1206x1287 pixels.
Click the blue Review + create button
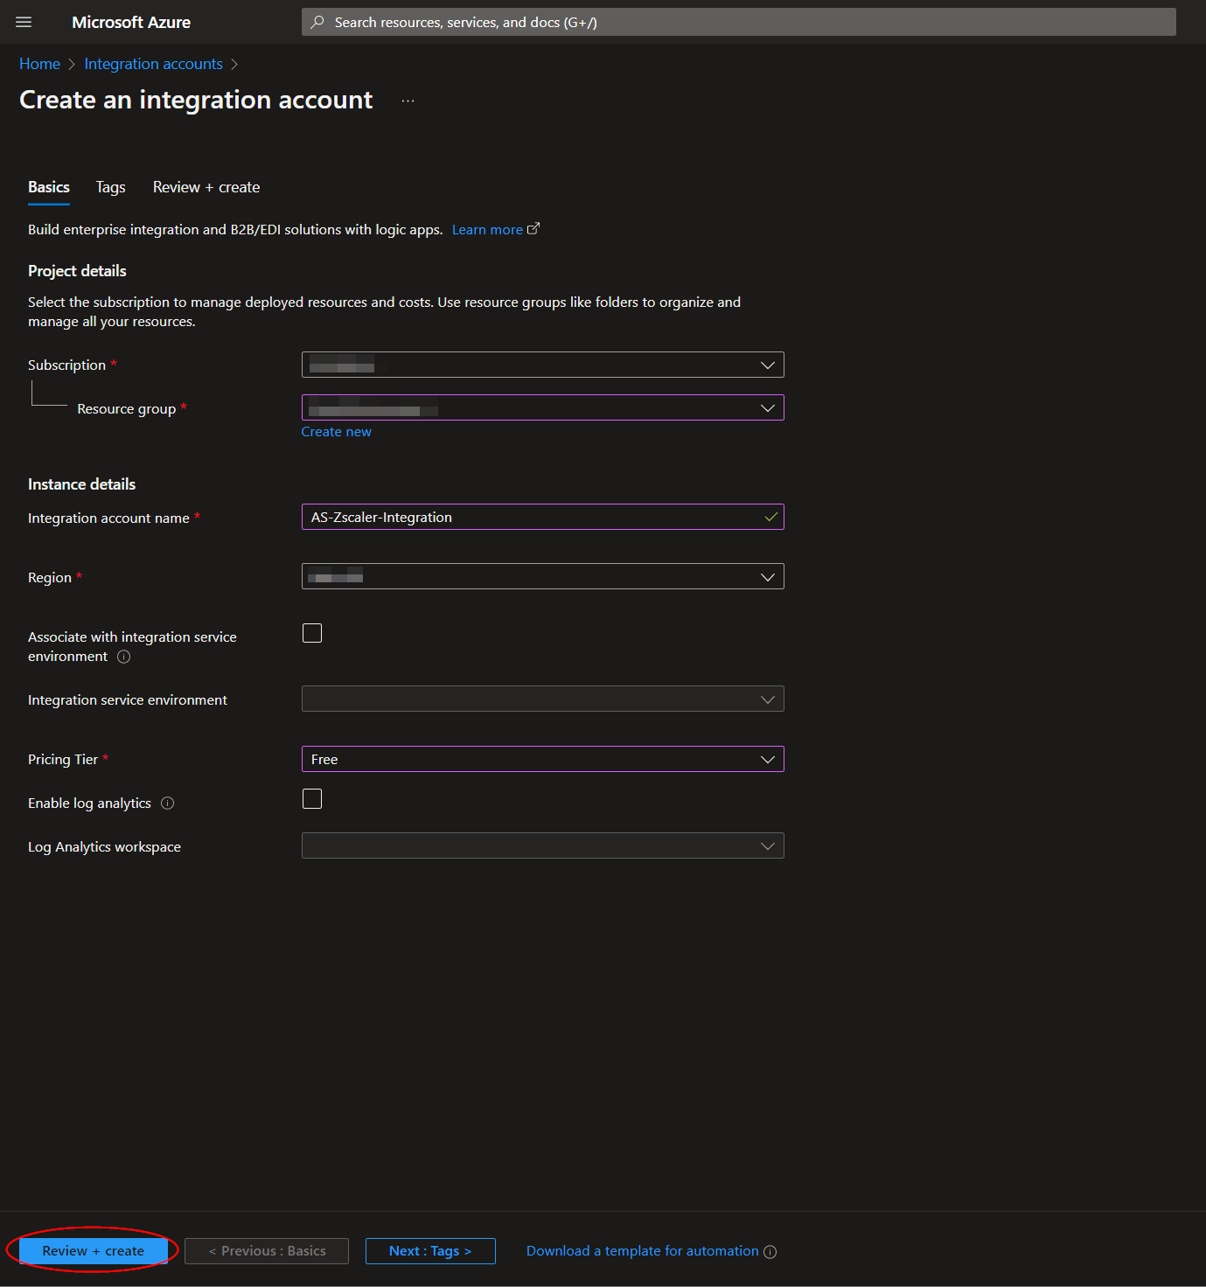(93, 1251)
